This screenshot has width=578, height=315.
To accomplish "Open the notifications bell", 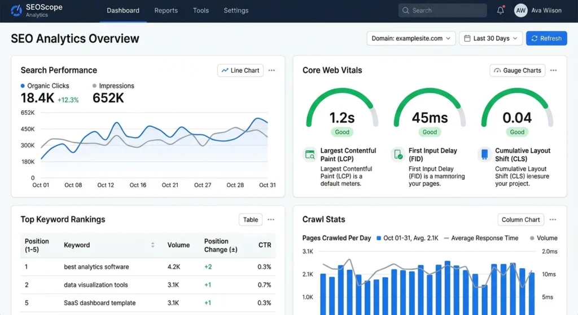I will pos(500,10).
